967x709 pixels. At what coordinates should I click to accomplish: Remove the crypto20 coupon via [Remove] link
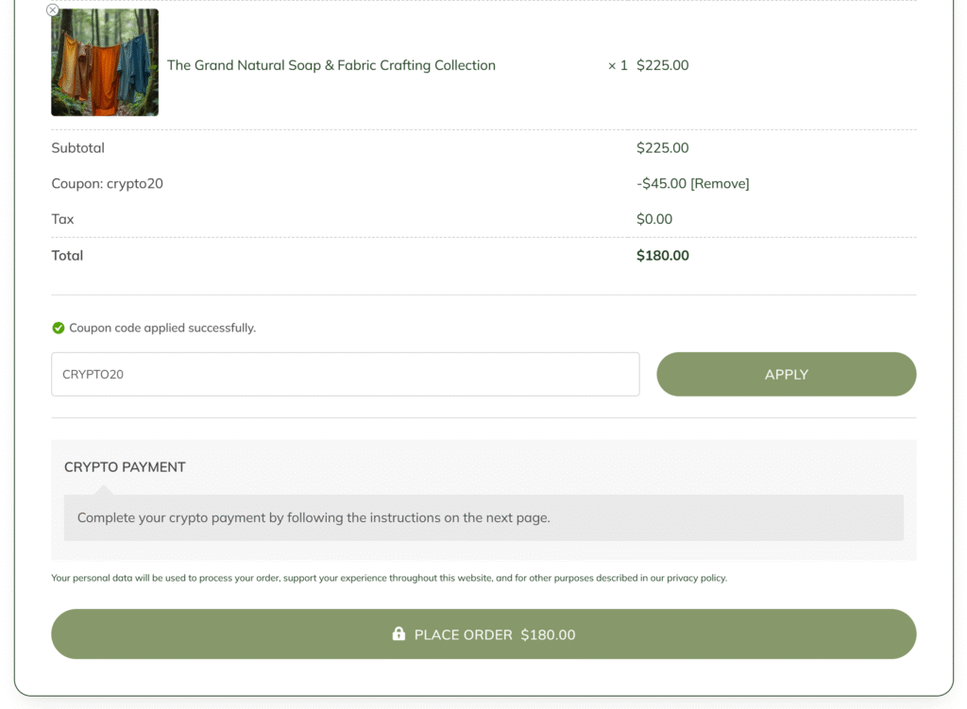pyautogui.click(x=720, y=183)
